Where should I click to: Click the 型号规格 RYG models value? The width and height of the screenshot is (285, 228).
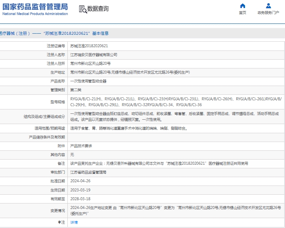[176, 102]
